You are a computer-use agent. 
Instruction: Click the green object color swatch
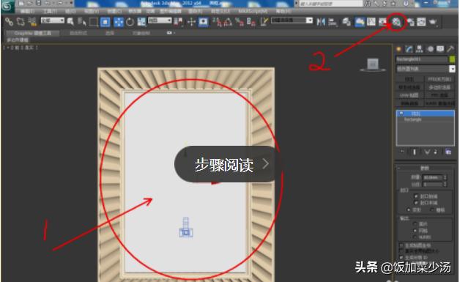(453, 59)
